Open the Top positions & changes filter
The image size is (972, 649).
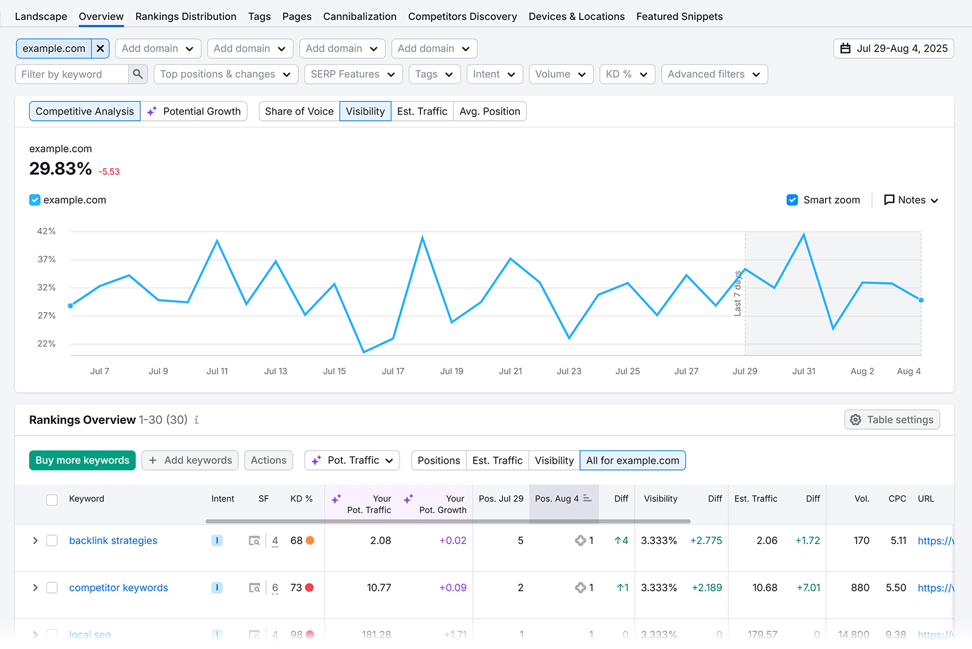[226, 74]
